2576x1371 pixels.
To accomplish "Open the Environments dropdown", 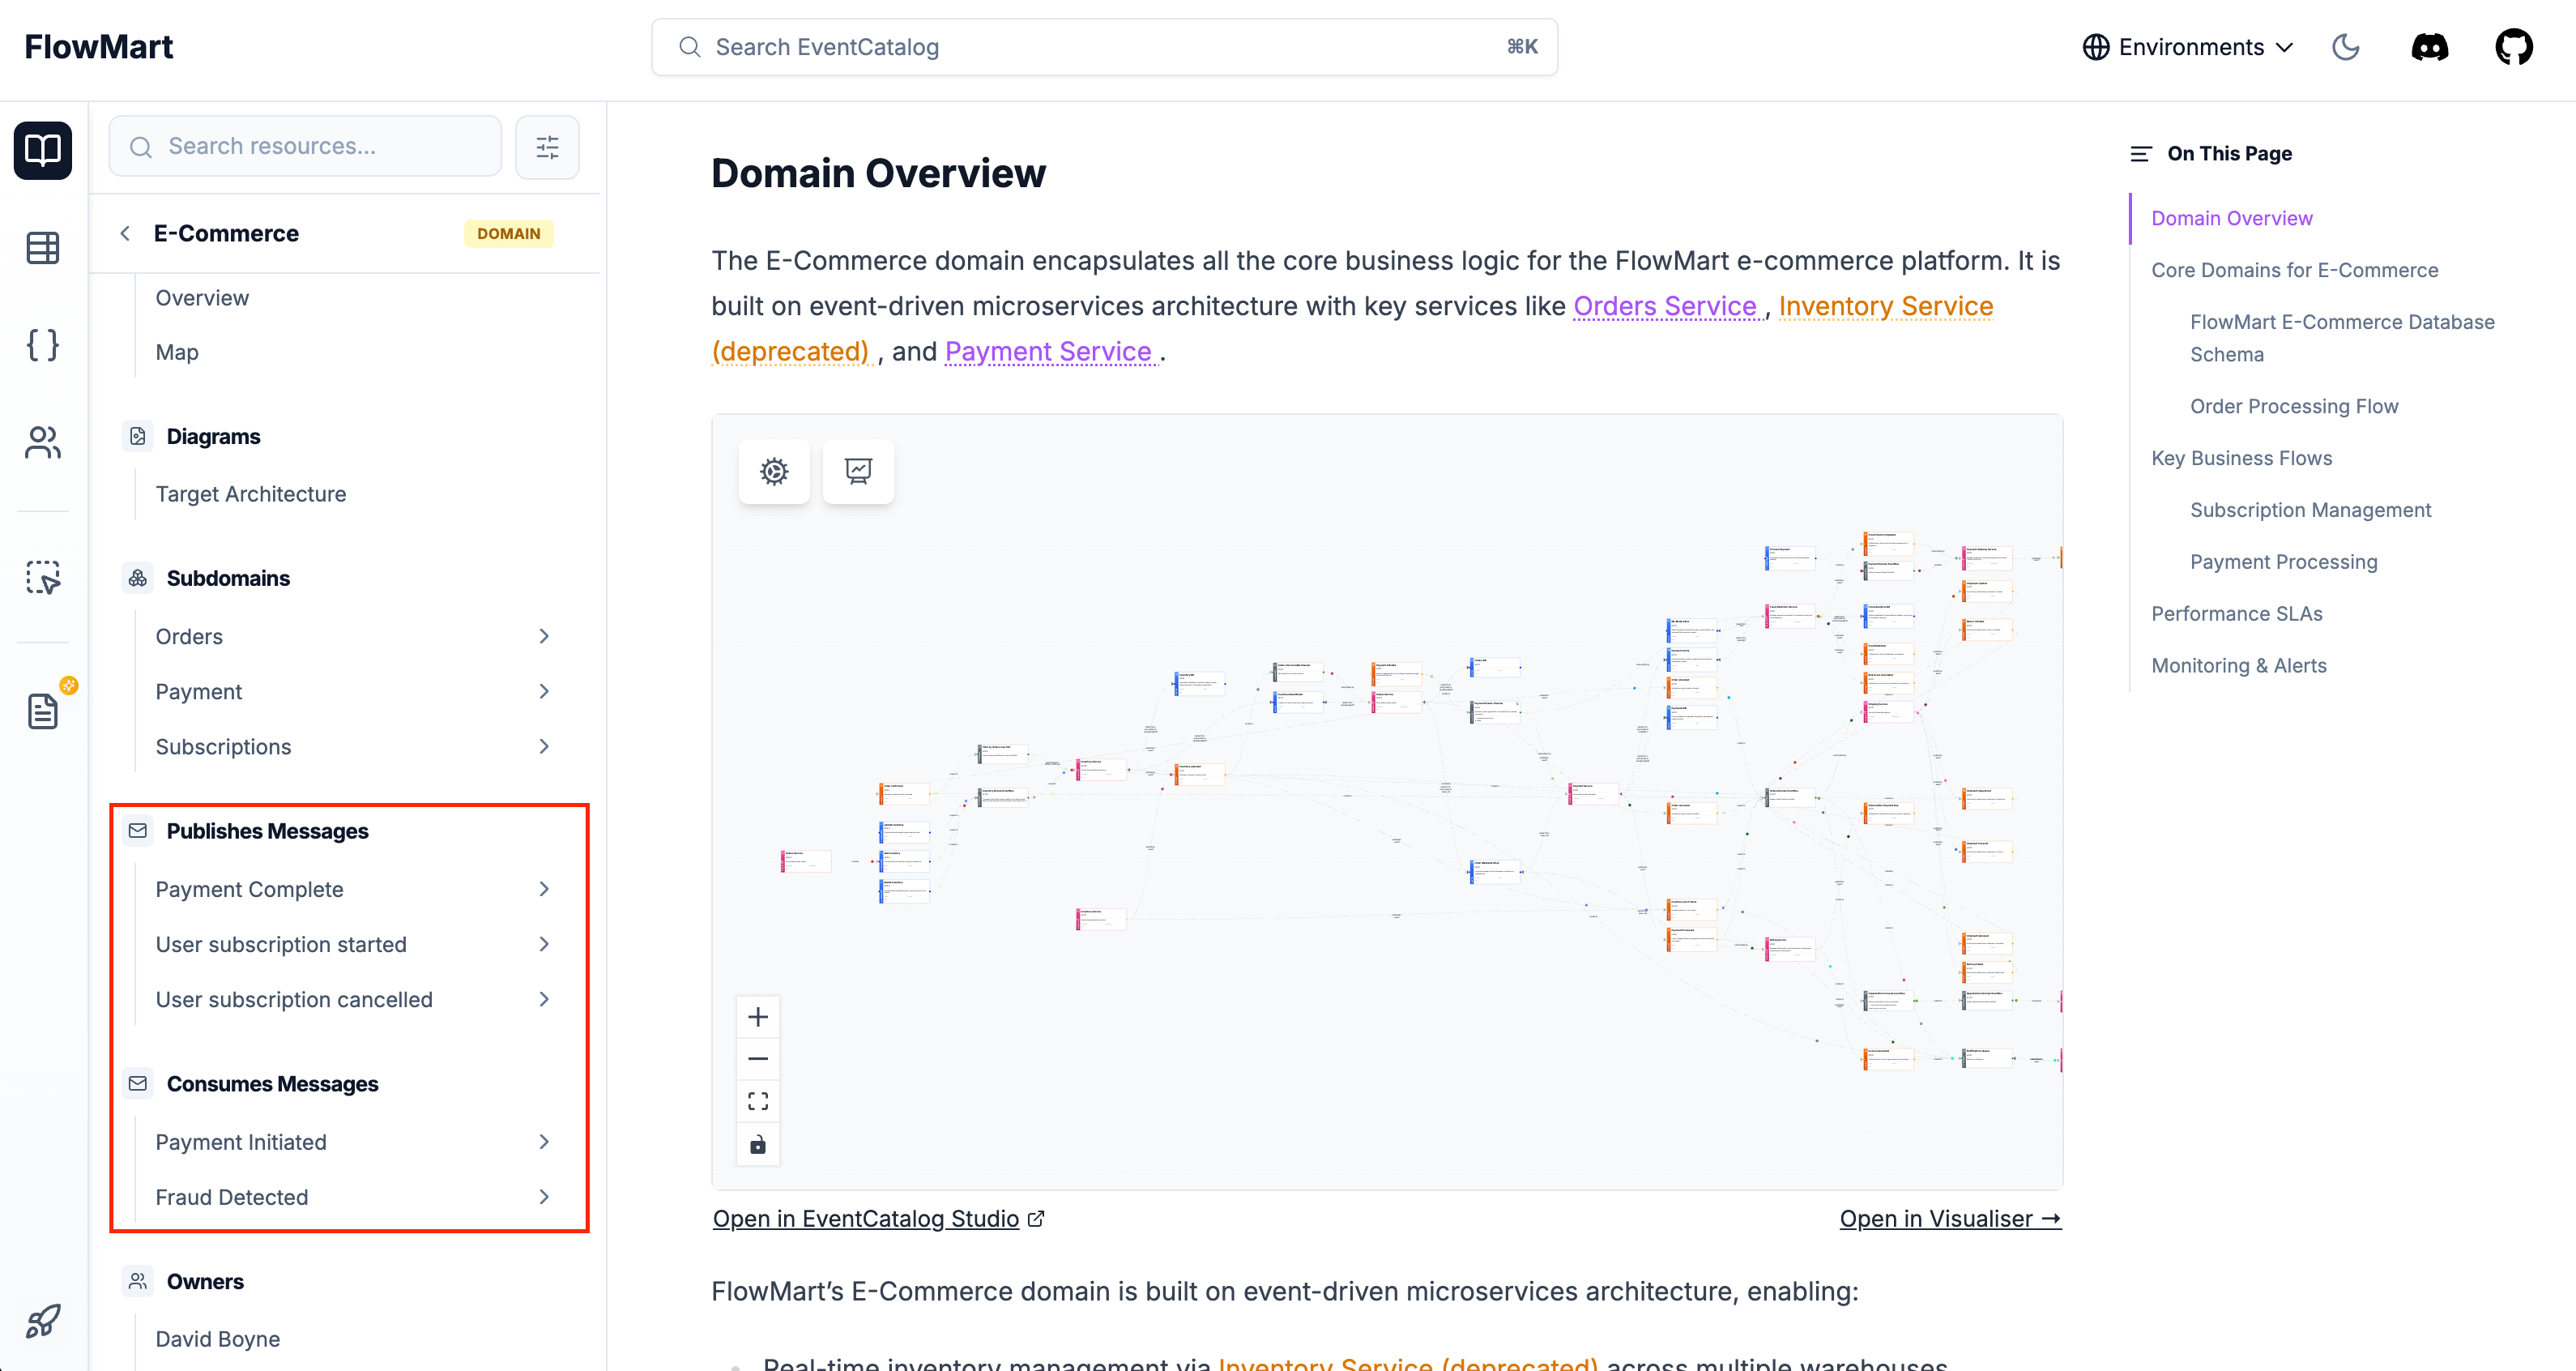I will [x=2187, y=47].
